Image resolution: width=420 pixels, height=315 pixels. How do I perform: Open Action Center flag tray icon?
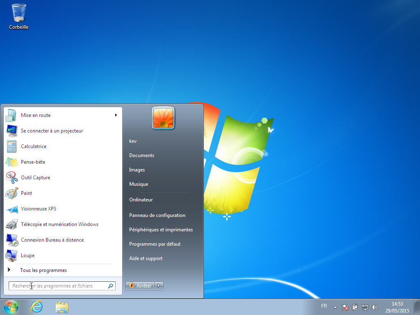[345, 307]
